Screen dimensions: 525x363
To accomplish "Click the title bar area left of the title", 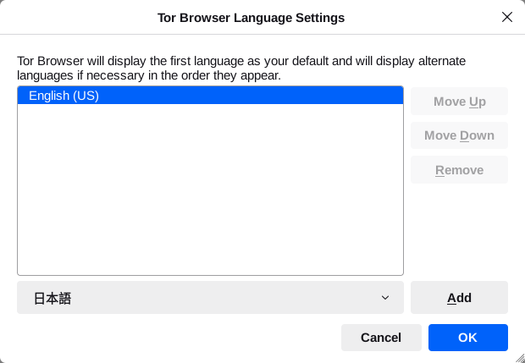I will tap(76, 17).
